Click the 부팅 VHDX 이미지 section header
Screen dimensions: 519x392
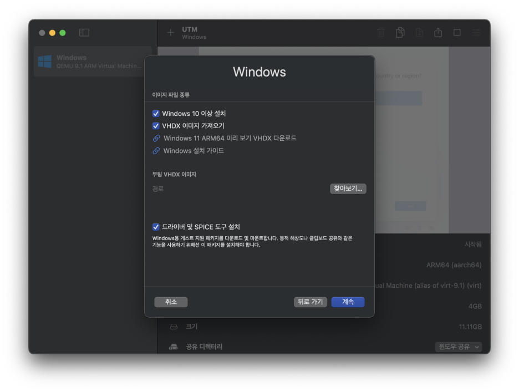point(174,174)
